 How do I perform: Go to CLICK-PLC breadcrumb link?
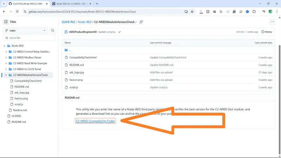pos(68,22)
